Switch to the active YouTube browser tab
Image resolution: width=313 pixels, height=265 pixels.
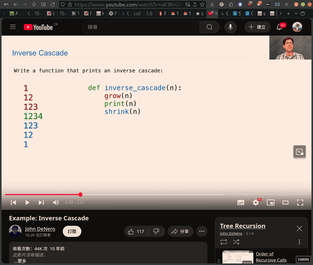(213, 13)
